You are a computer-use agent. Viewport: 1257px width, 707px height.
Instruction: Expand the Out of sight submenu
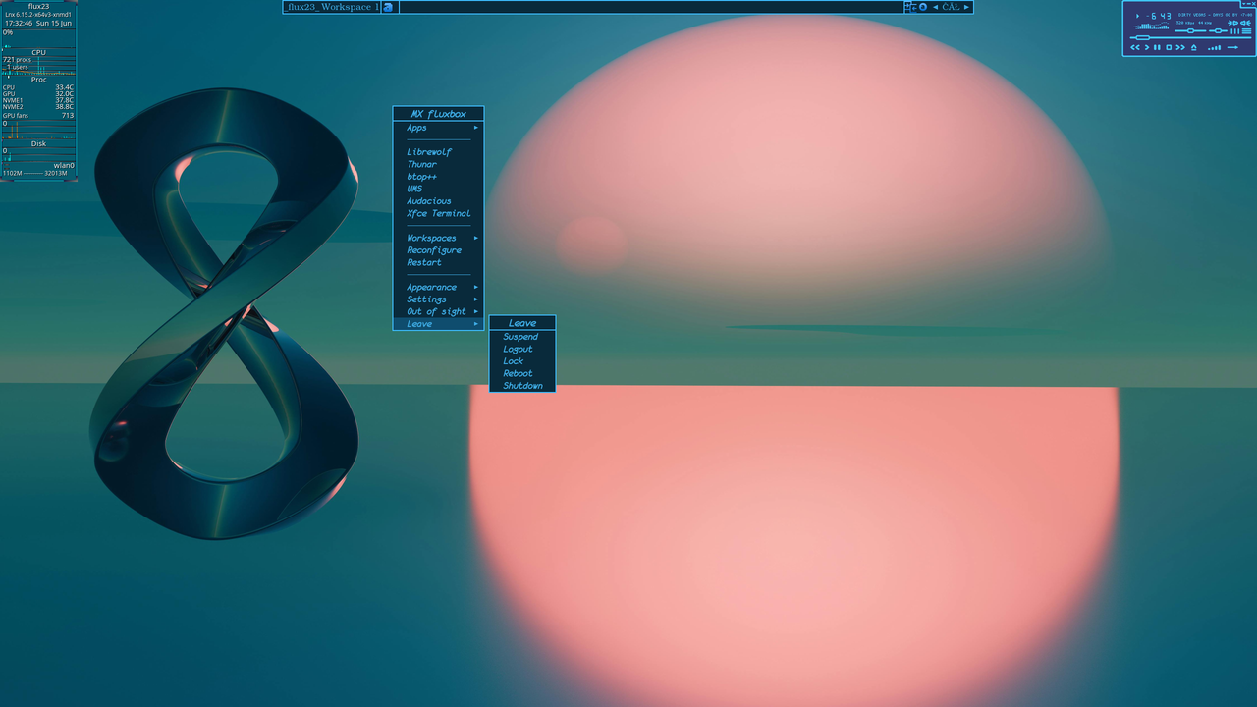(438, 311)
